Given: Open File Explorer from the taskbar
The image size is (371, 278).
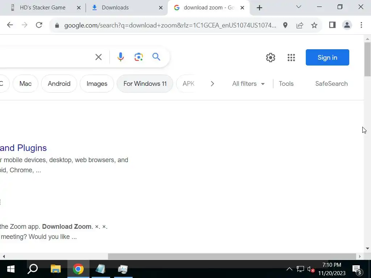Looking at the screenshot, I should (x=56, y=269).
